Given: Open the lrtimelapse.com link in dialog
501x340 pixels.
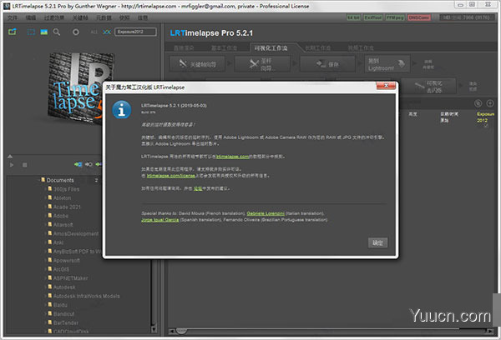Looking at the screenshot, I should (x=232, y=157).
